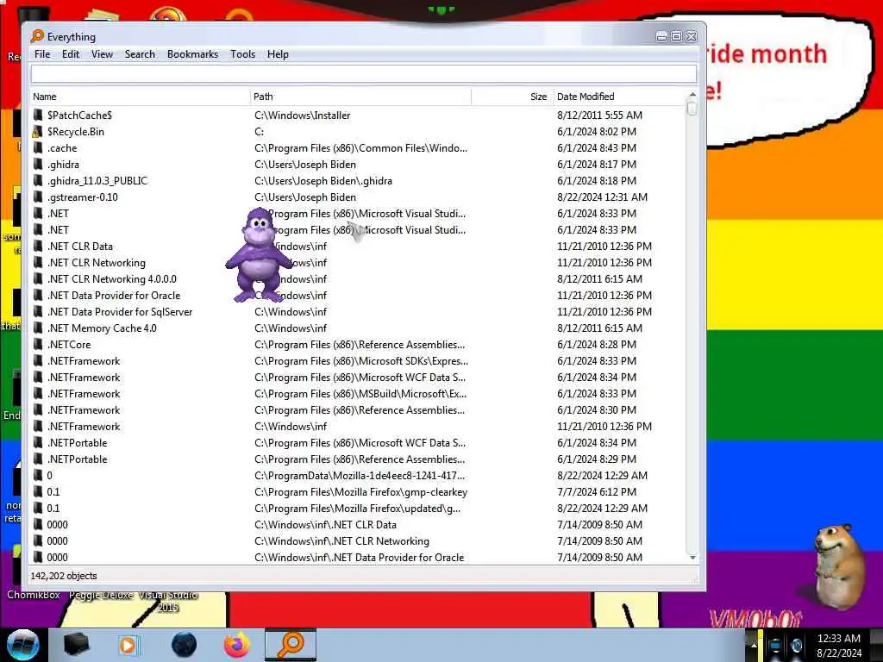Click the Everything app icon in title bar
This screenshot has width=883, height=662.
pyautogui.click(x=37, y=36)
